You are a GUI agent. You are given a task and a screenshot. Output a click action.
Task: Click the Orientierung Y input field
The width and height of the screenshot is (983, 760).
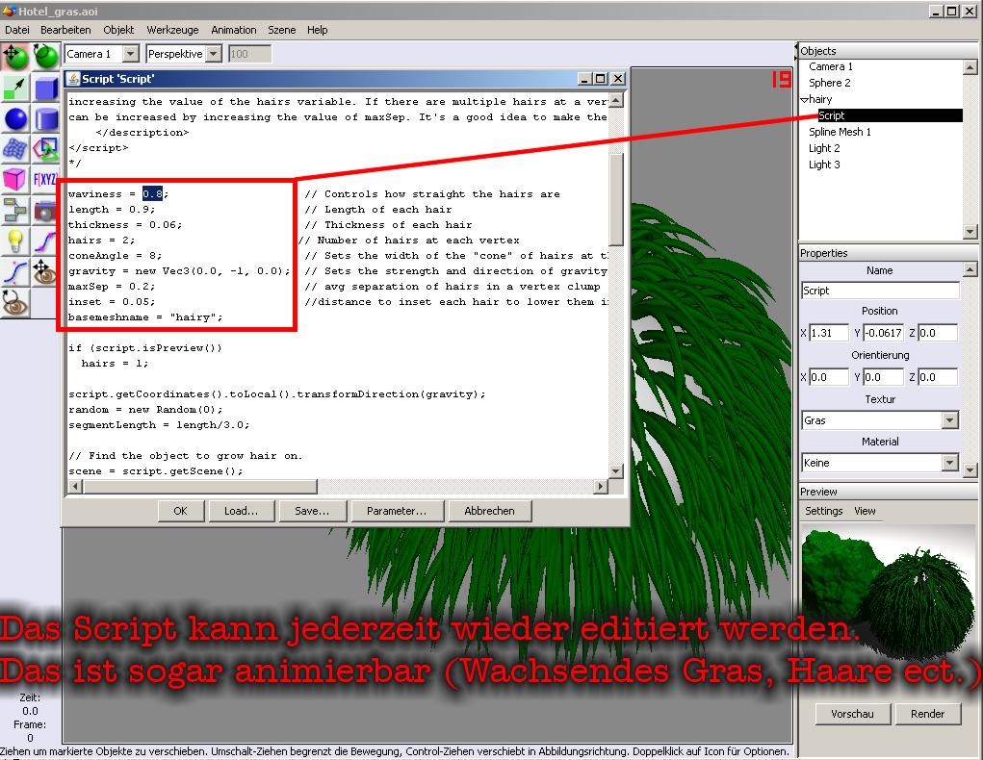883,377
